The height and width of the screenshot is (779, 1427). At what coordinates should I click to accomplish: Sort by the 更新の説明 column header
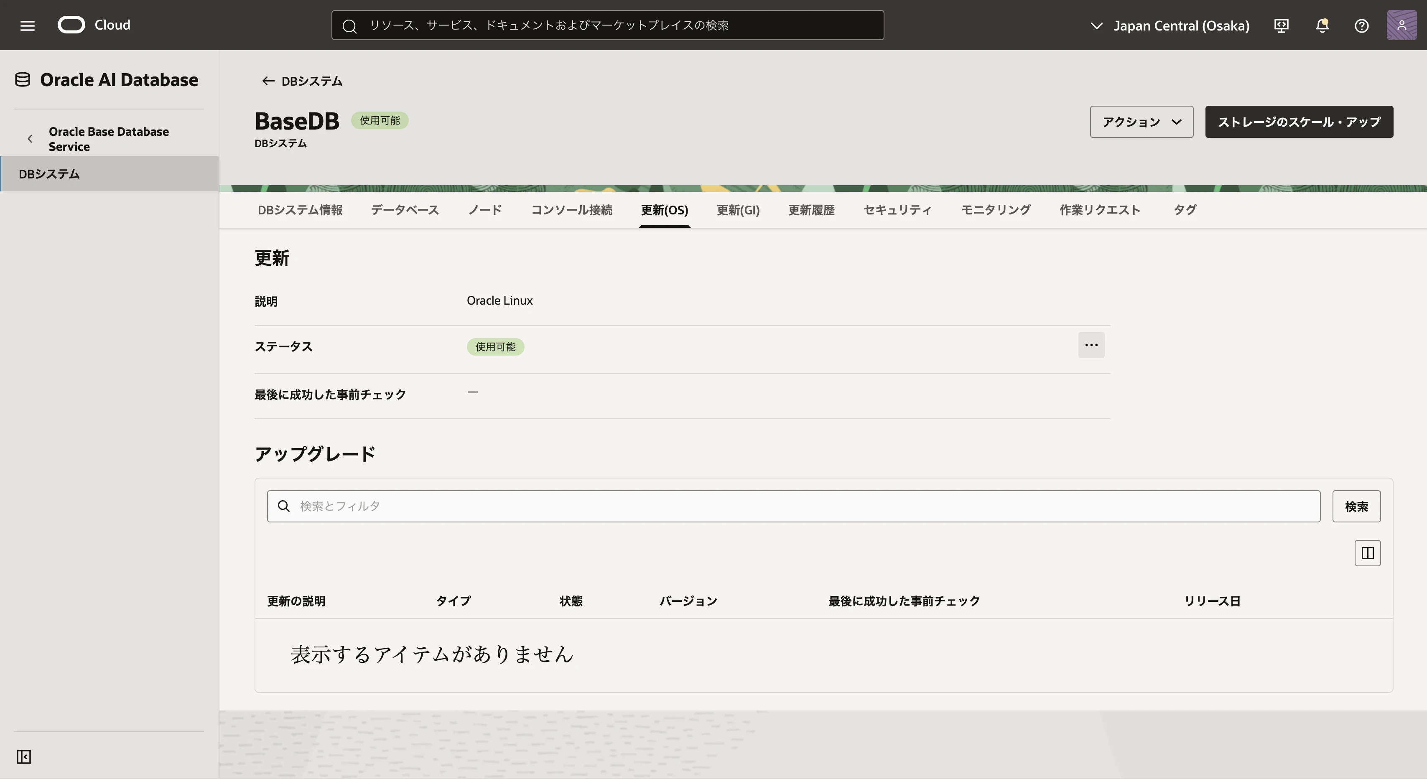pos(296,601)
